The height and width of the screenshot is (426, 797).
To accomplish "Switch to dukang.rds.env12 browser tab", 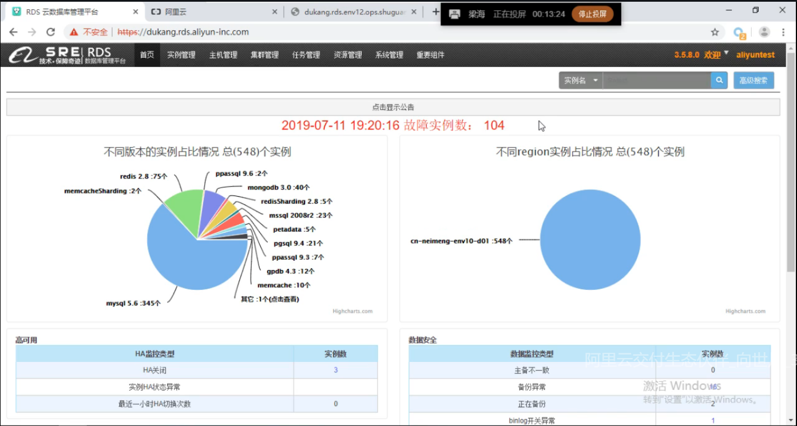I will tap(353, 11).
